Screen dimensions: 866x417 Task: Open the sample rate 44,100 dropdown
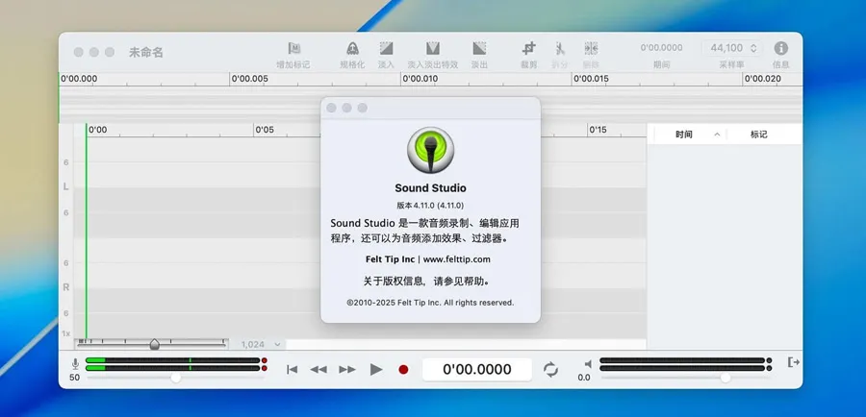733,48
